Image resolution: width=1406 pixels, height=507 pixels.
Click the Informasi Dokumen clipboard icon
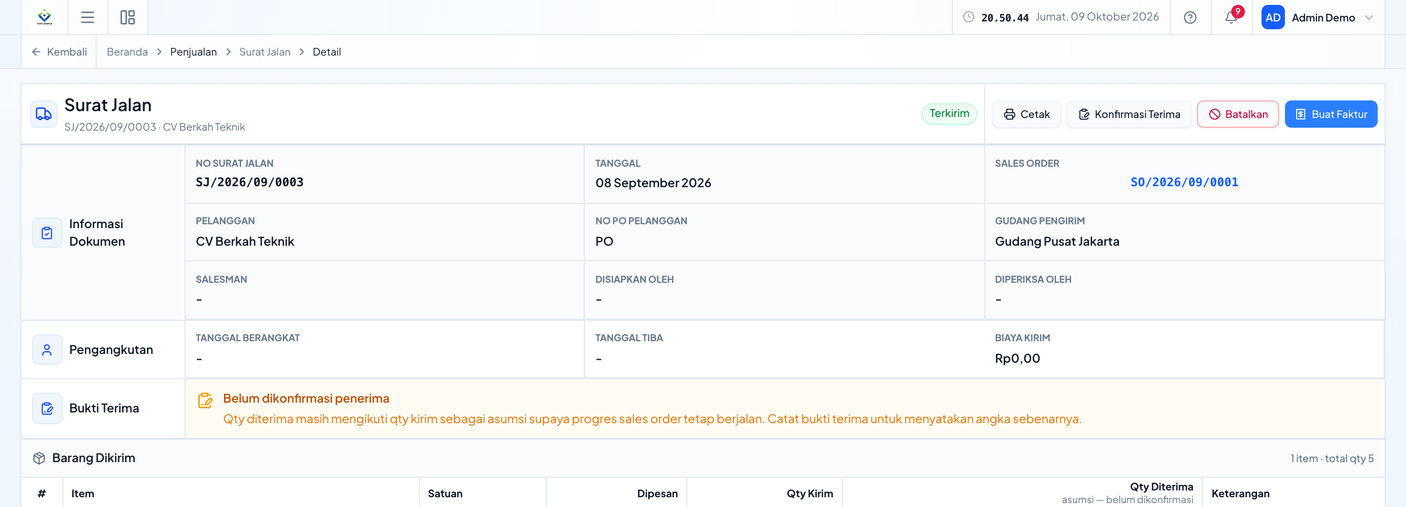(x=47, y=233)
